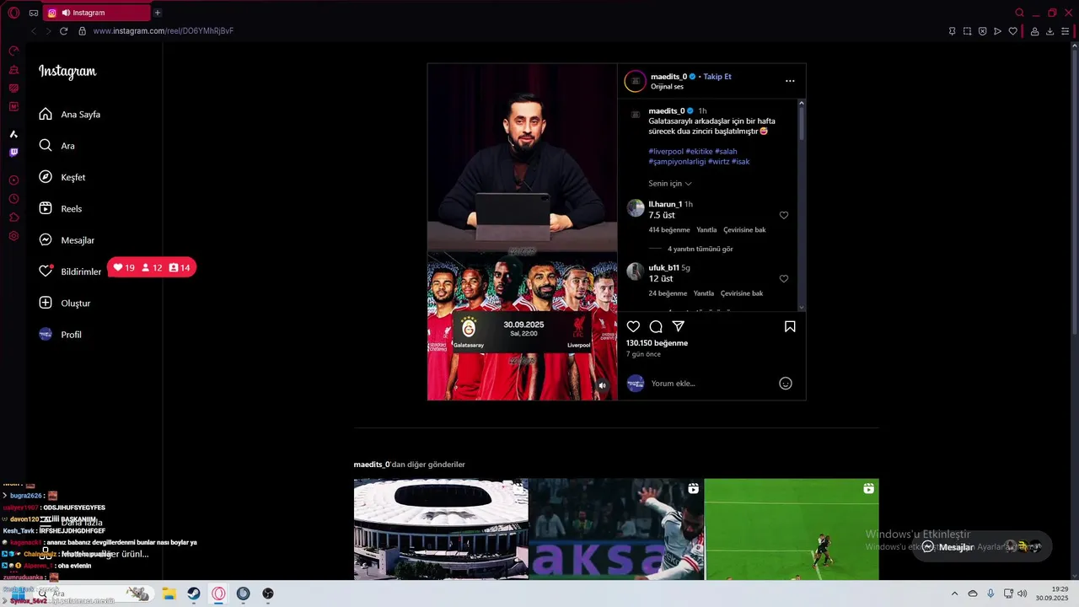Open the three-dot more options menu
This screenshot has height=607, width=1079.
click(790, 81)
